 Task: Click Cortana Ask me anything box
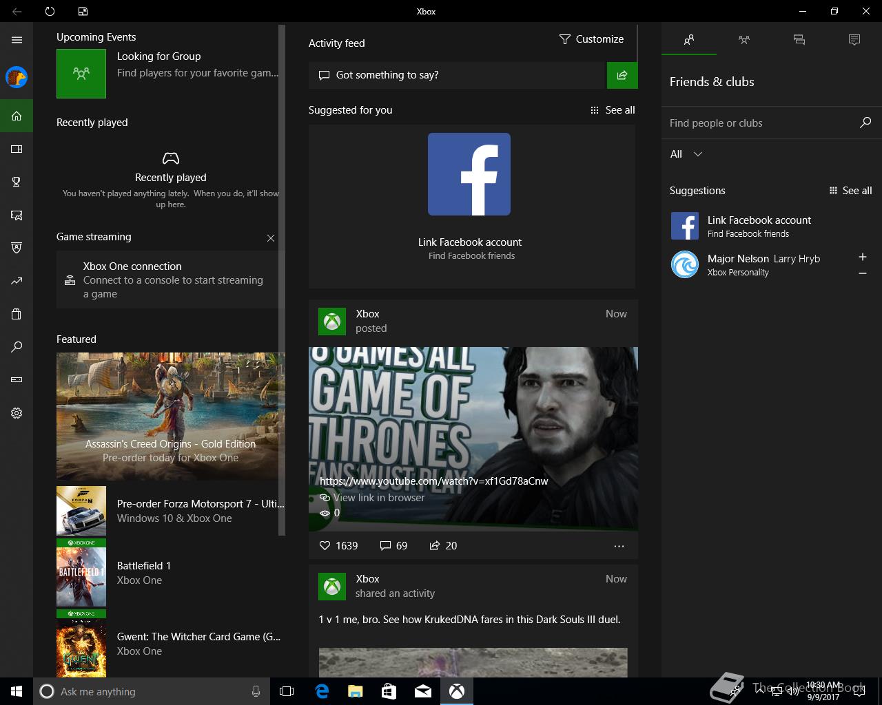152,691
